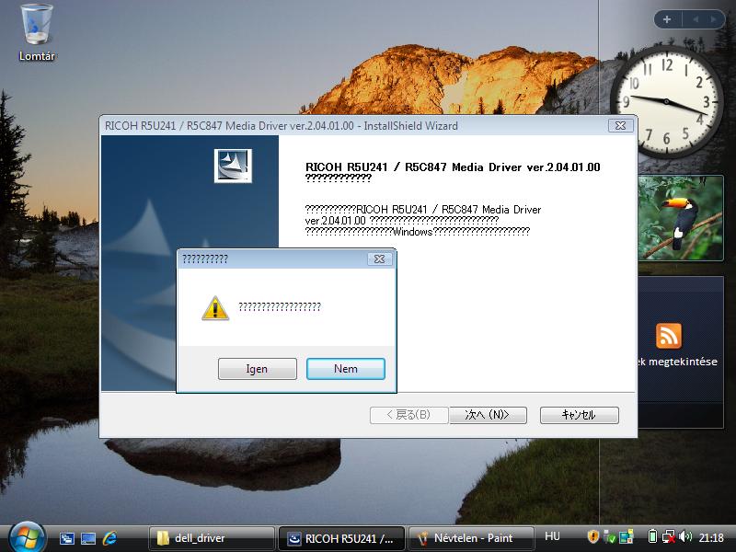Click the network connection tray icon
The height and width of the screenshot is (552, 736).
pyautogui.click(x=669, y=537)
